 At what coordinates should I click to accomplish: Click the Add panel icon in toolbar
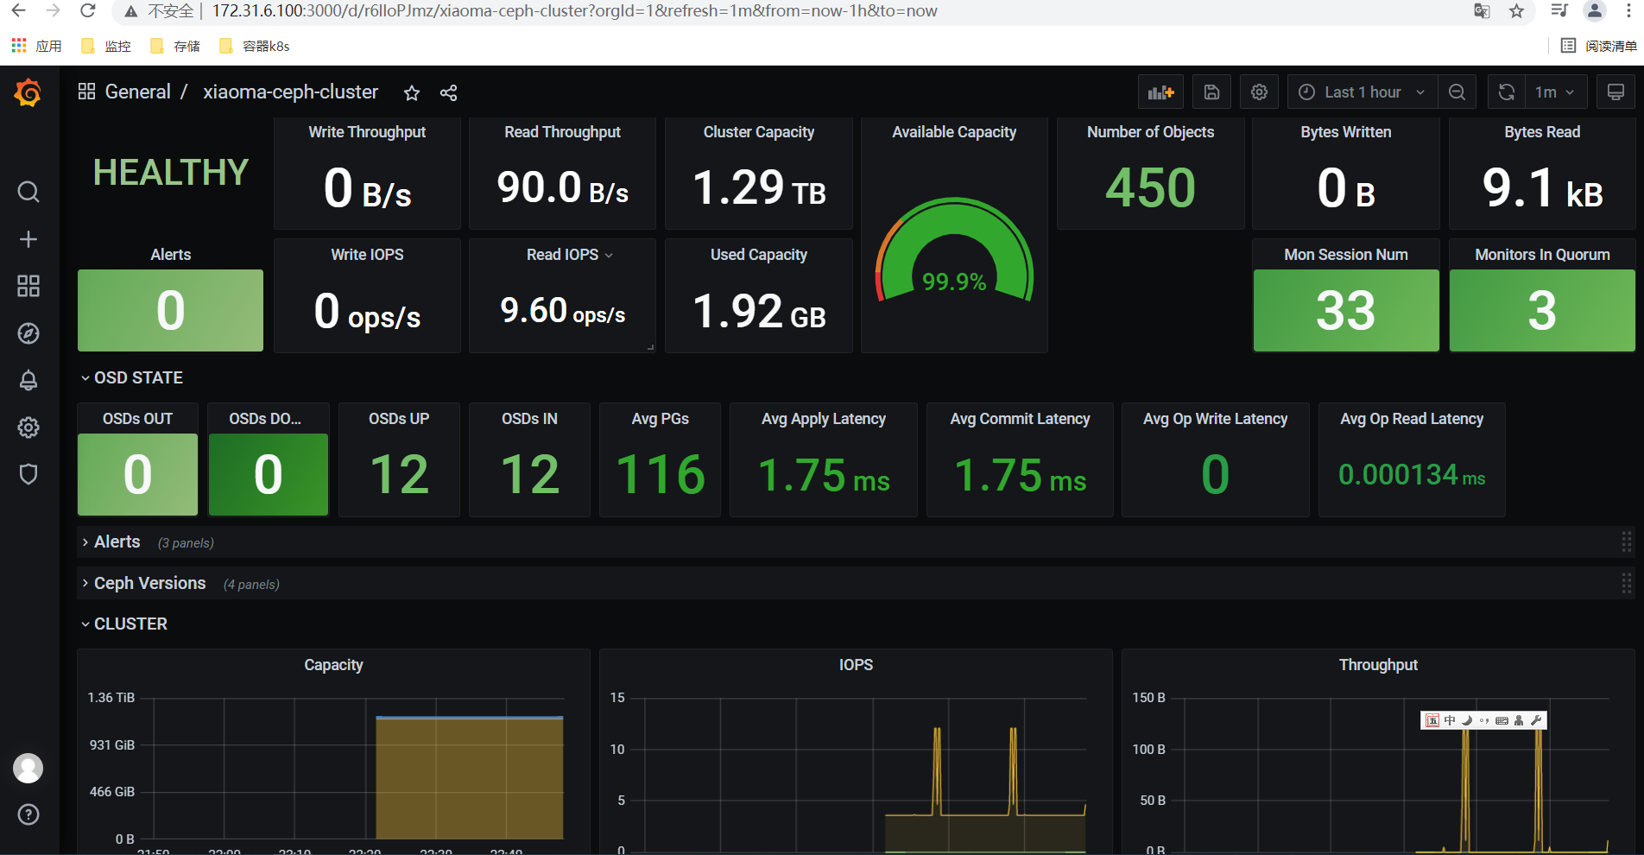pos(1160,92)
